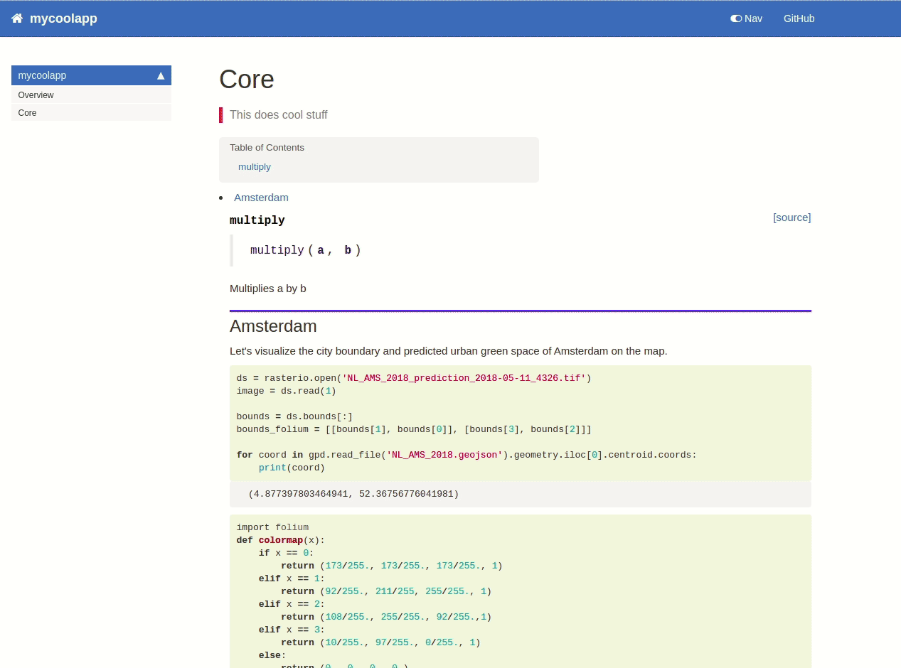The height and width of the screenshot is (668, 901).
Task: Open the mycoolapp brand link in header
Action: [63, 18]
